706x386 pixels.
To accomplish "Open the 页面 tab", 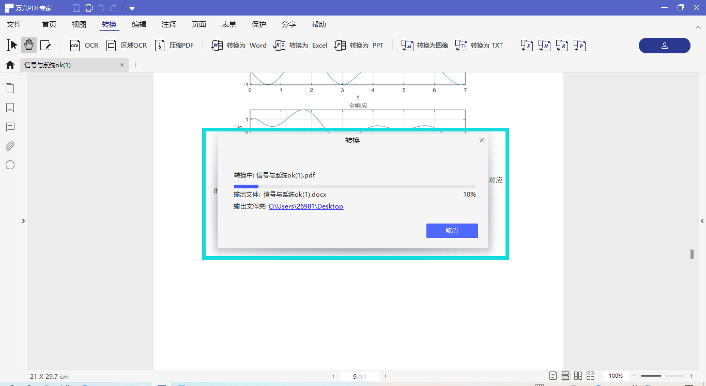I will point(199,24).
